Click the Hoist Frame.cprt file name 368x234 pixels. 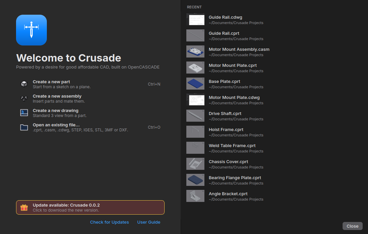[226, 130]
